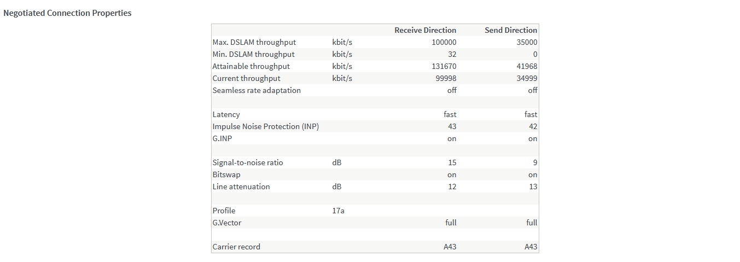
Task: Click the 17a profile value
Action: click(x=338, y=211)
